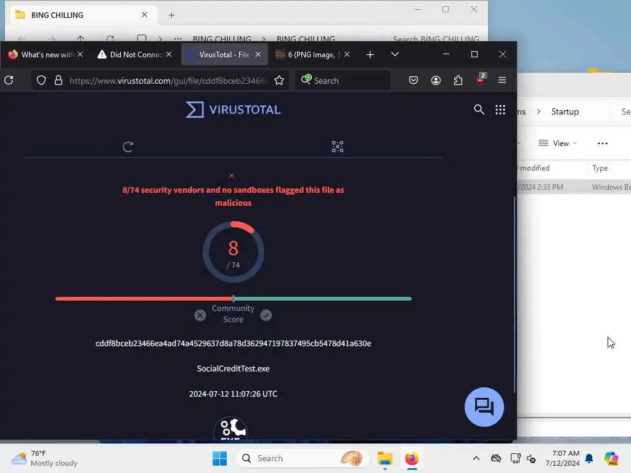
Task: Click the Firefox reload button
Action: [9, 80]
